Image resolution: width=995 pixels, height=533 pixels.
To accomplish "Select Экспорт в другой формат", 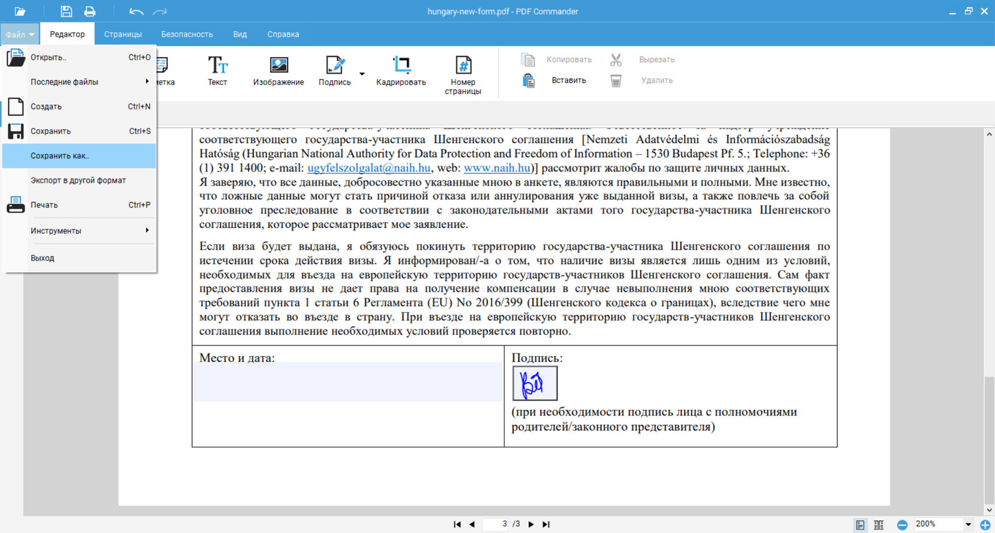I will click(79, 180).
